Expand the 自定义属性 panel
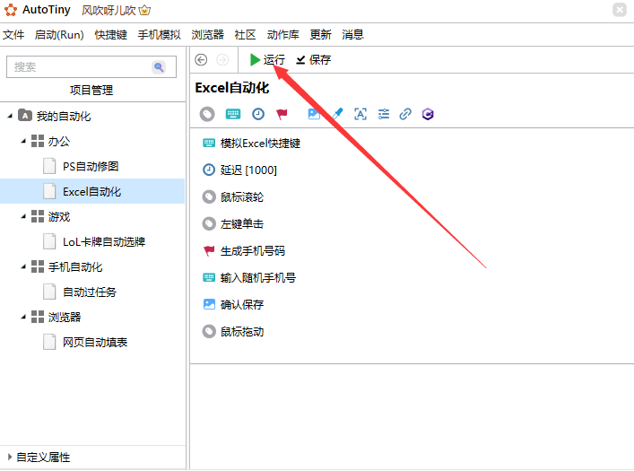Image resolution: width=634 pixels, height=471 pixels. click(10, 457)
